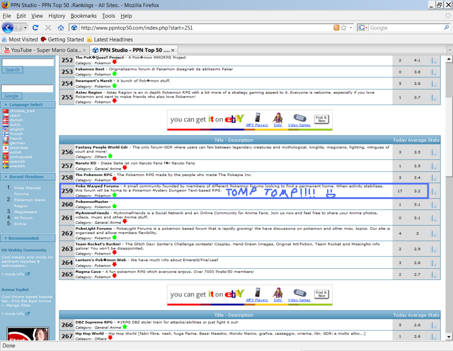Open the View menu

tap(37, 16)
